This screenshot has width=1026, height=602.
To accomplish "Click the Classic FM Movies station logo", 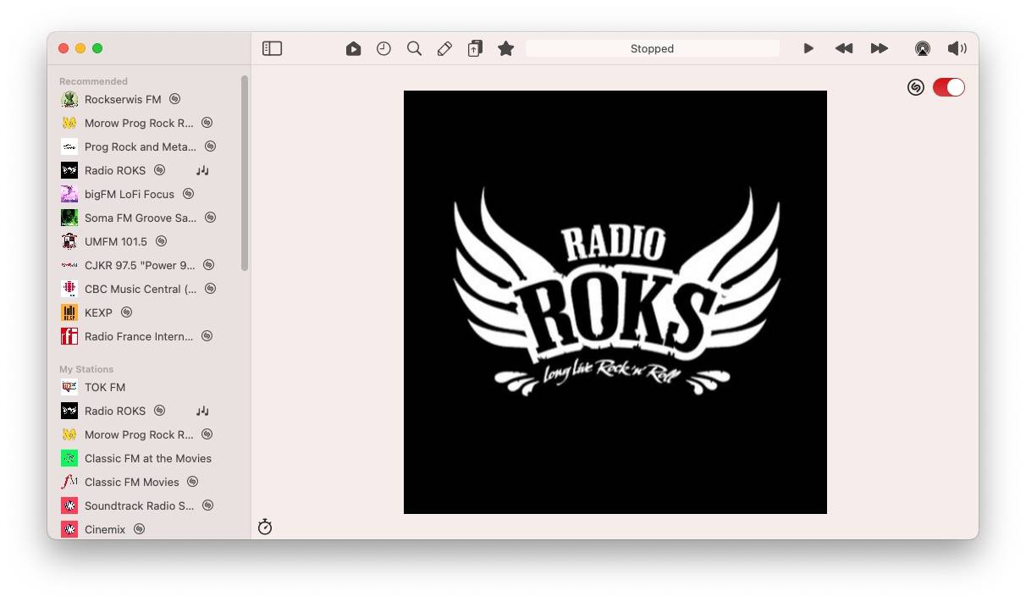I will click(69, 482).
